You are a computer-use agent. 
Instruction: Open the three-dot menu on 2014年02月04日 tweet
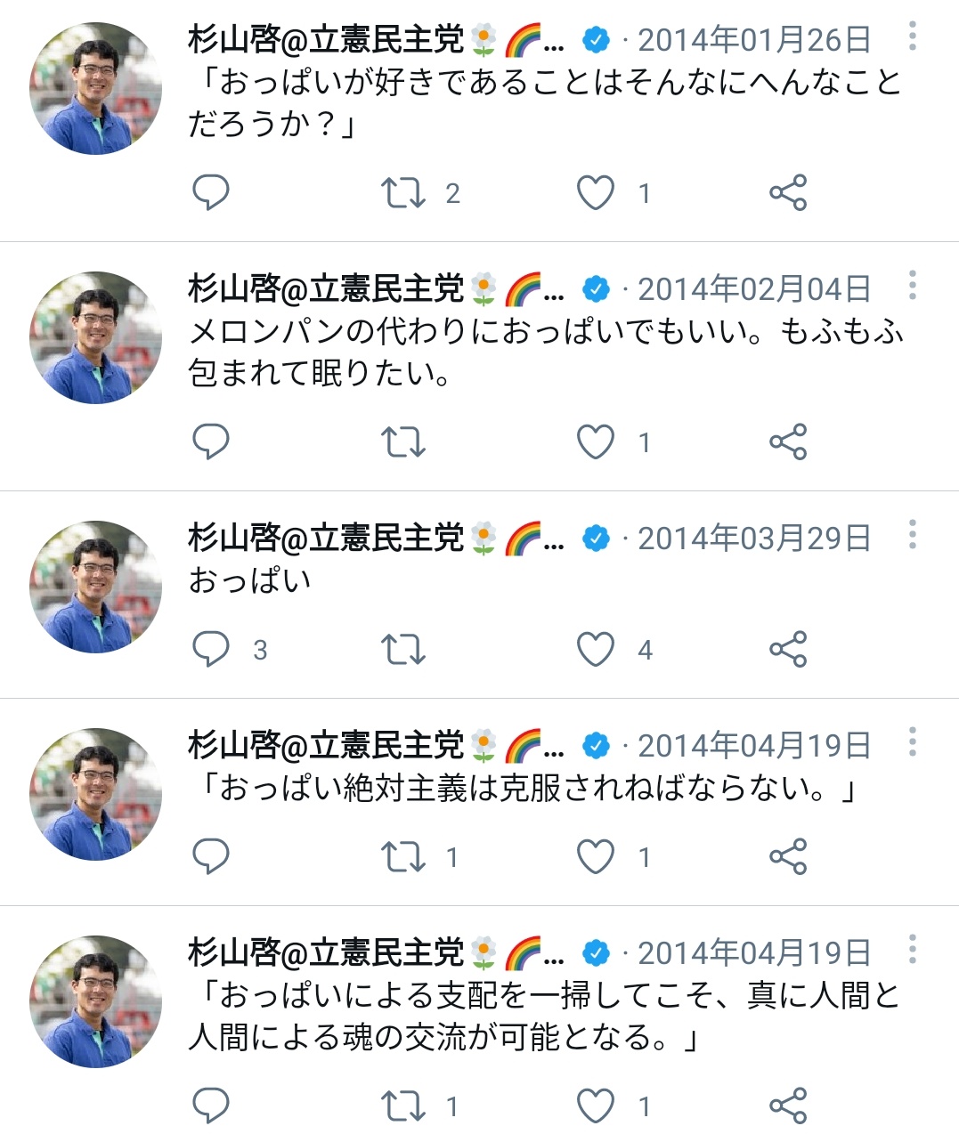(x=912, y=286)
